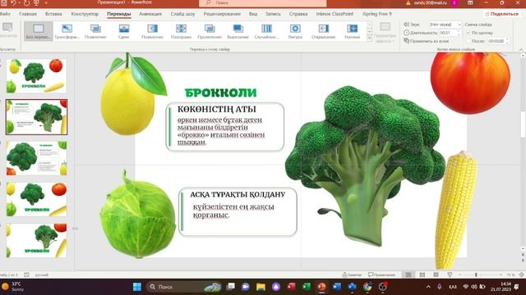Open the ribbon display options icon

(x=470, y=2)
